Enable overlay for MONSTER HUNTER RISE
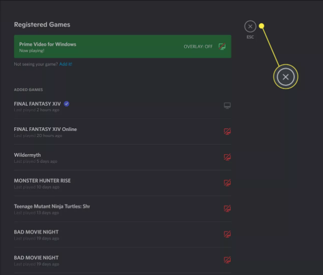Screen dimensions: 323x275 coord(227,183)
